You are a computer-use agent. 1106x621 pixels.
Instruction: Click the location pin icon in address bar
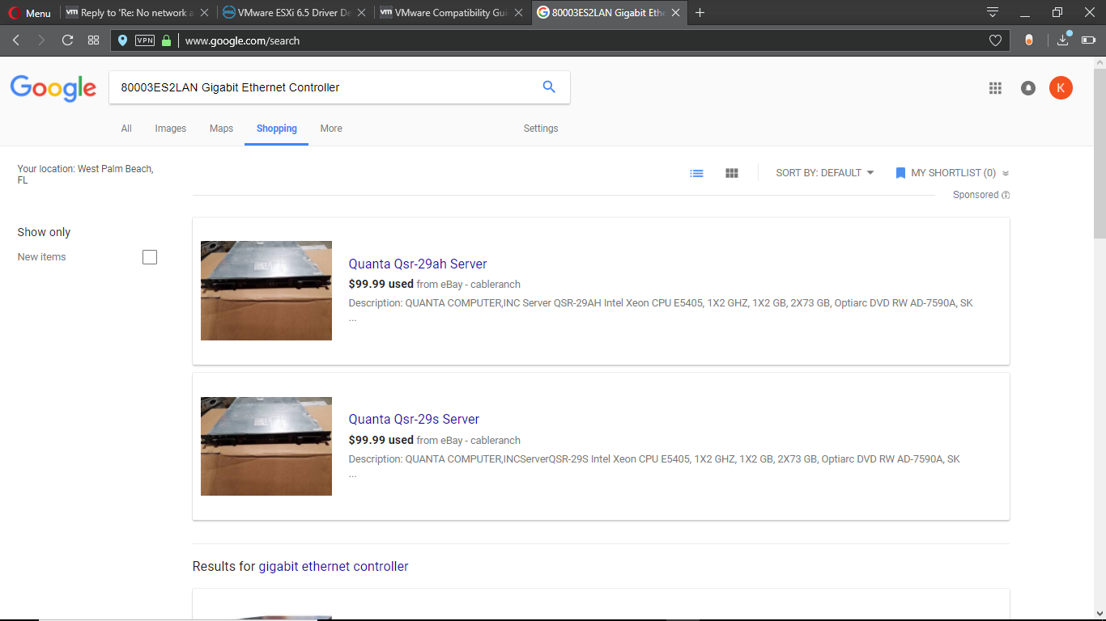coord(122,40)
